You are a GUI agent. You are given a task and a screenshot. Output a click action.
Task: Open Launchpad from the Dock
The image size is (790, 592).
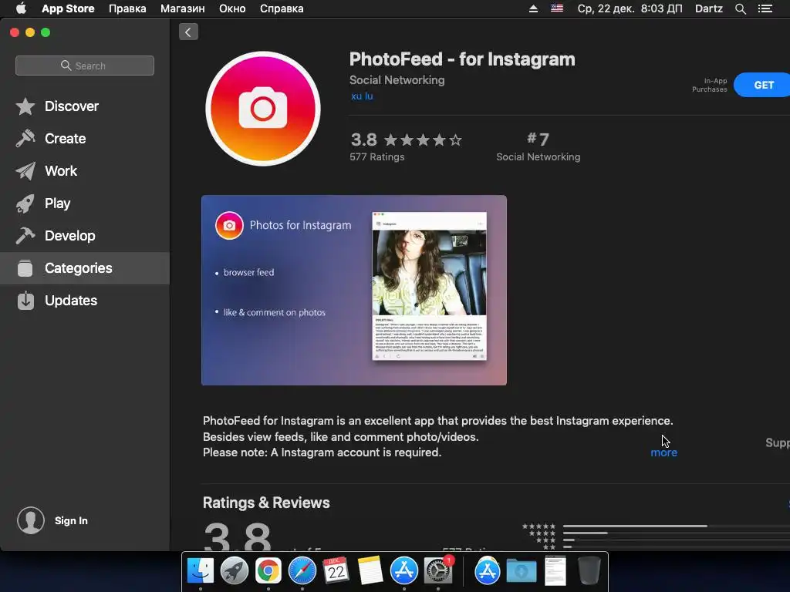(x=235, y=571)
